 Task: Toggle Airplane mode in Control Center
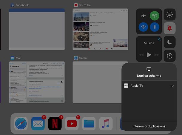coord(144,16)
